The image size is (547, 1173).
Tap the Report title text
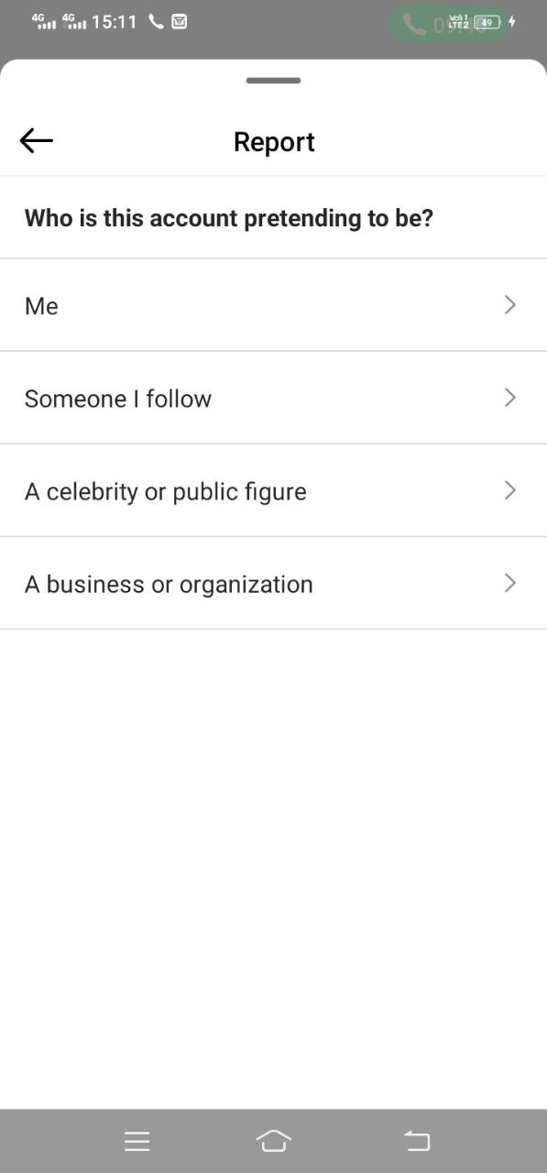coord(274,142)
